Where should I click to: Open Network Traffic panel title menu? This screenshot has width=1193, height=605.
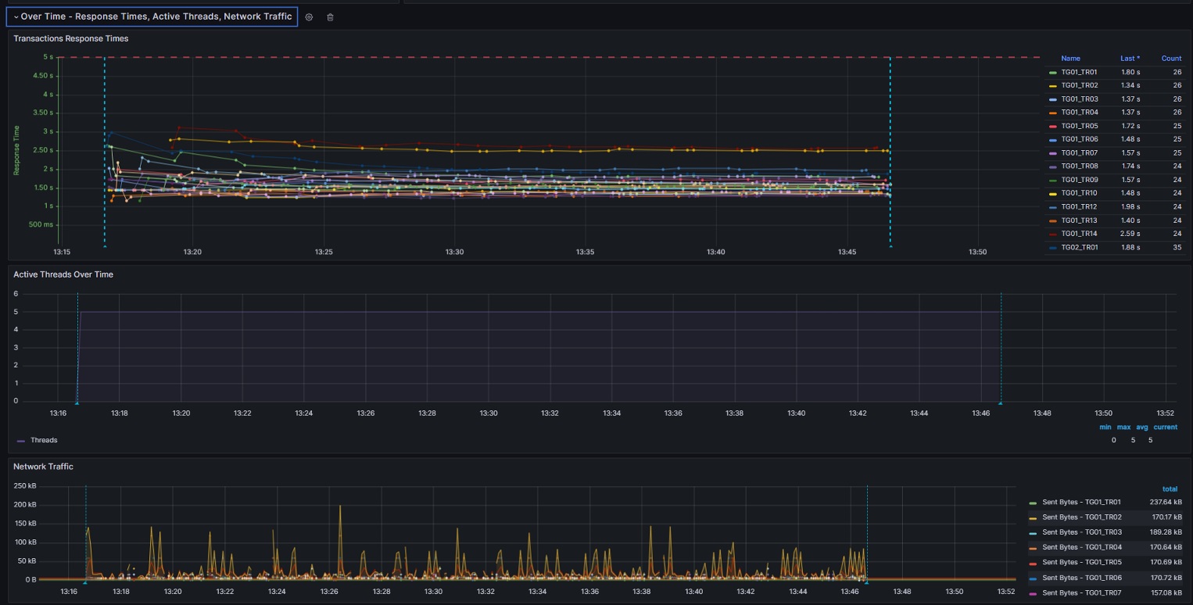(x=43, y=467)
